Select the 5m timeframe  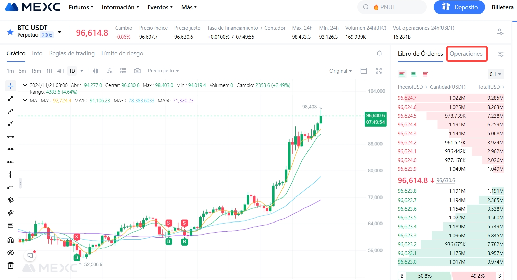[x=22, y=71]
